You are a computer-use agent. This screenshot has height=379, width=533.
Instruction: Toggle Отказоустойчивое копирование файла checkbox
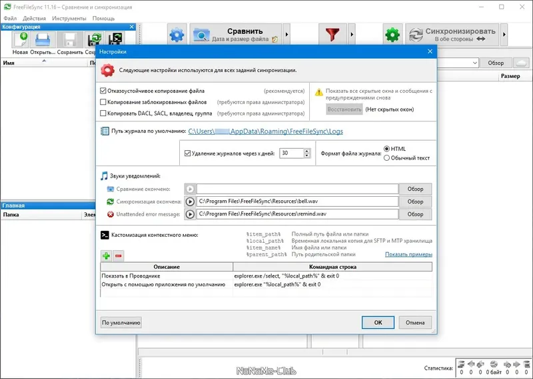pos(103,91)
